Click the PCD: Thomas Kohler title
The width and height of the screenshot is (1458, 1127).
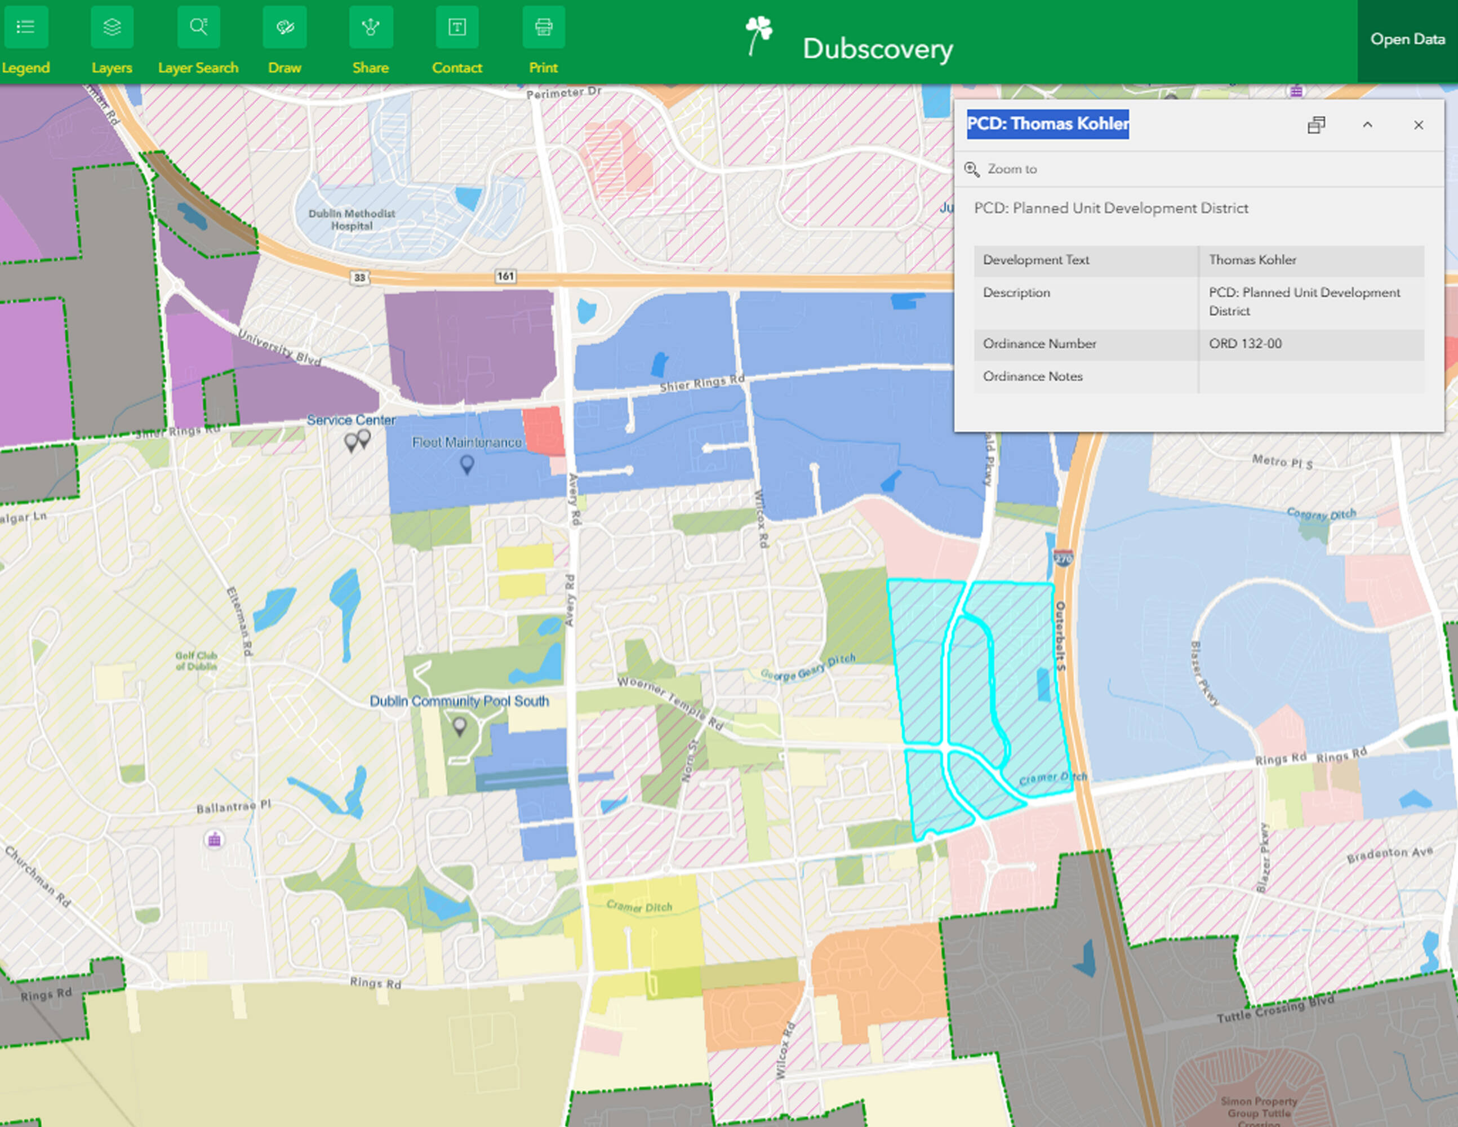(1047, 124)
